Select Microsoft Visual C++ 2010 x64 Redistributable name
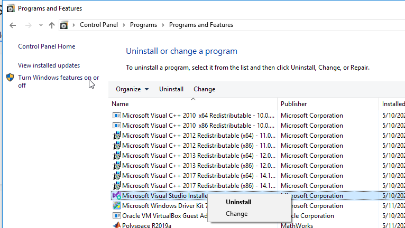The height and width of the screenshot is (228, 405). [x=198, y=115]
